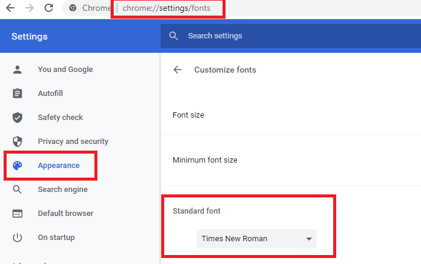Go back using the Customize fonts arrow
The height and width of the screenshot is (264, 421).
[177, 70]
